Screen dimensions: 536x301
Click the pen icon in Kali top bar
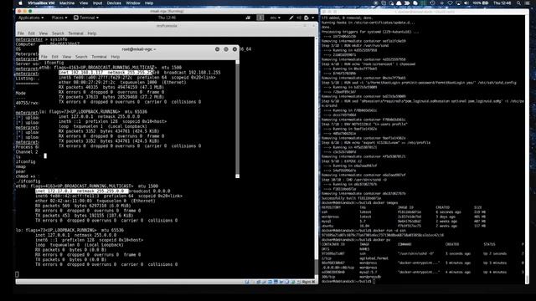point(291,18)
